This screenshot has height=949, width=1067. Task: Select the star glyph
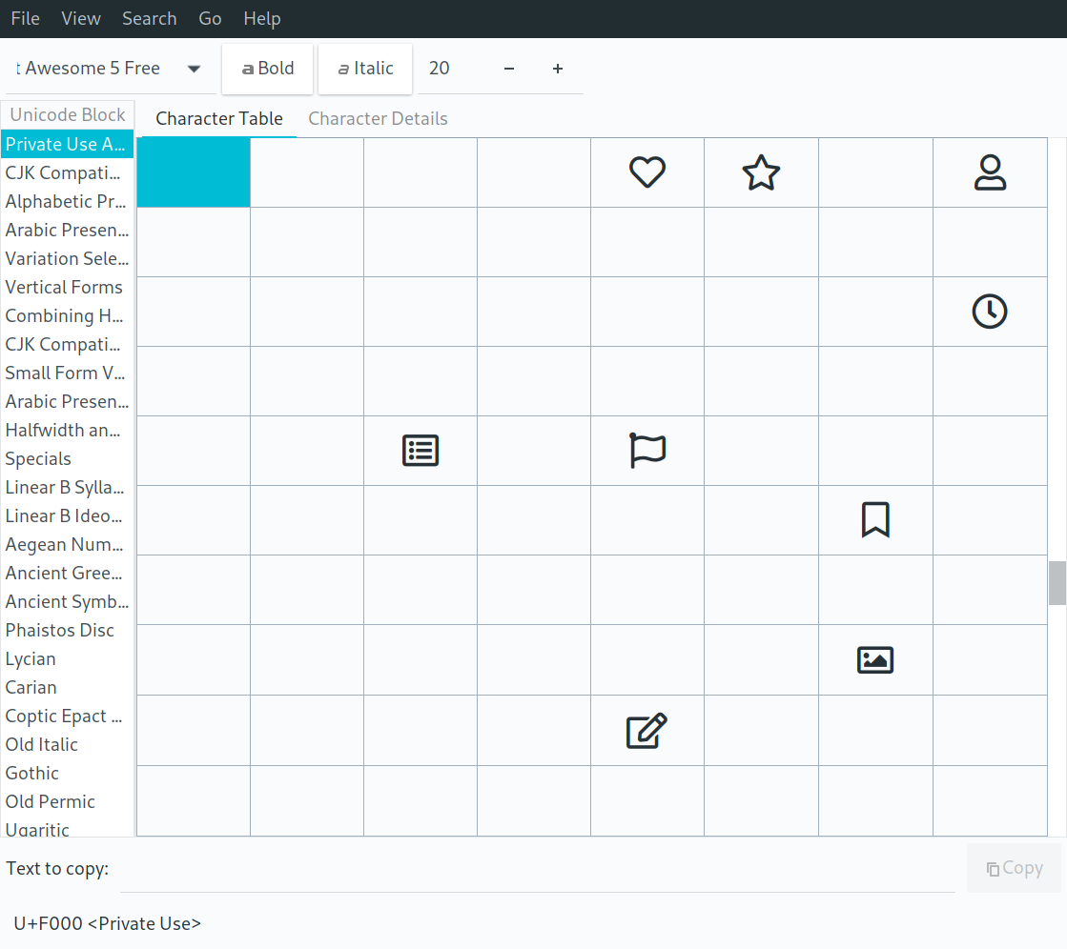(x=761, y=172)
